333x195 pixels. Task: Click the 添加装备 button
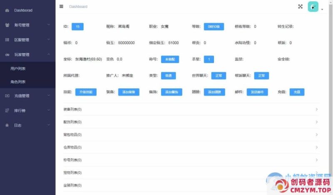click(129, 92)
